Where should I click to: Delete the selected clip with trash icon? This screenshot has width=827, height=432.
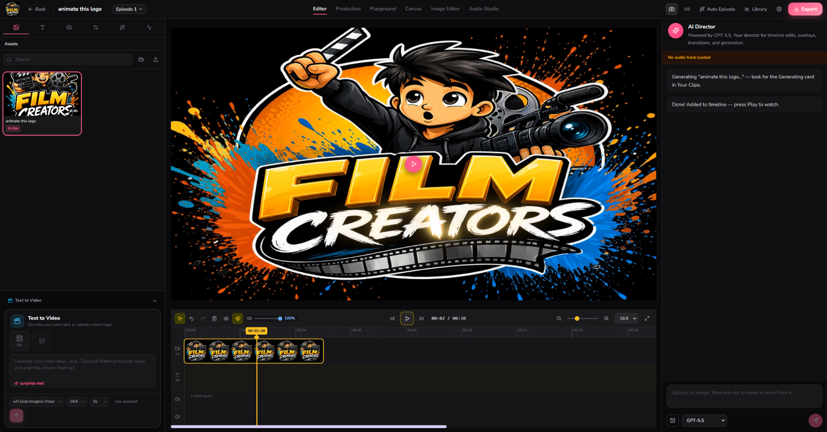coord(215,319)
